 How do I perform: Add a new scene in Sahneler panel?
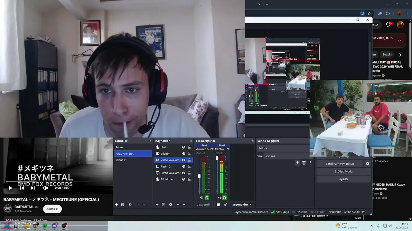[117, 204]
